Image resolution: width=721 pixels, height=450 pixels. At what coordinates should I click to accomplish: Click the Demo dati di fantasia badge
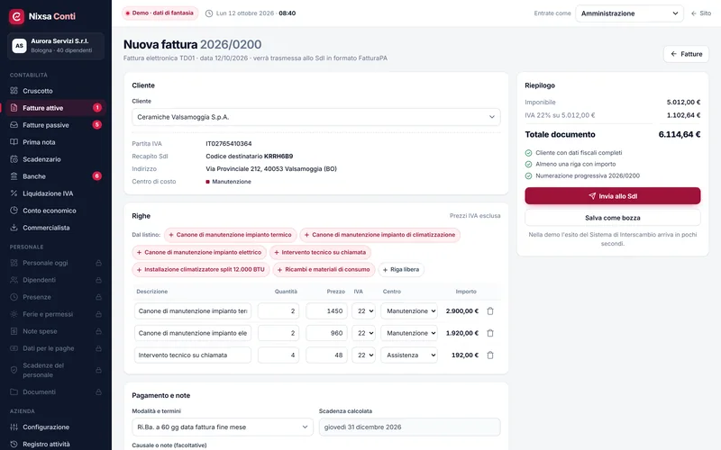coord(160,13)
